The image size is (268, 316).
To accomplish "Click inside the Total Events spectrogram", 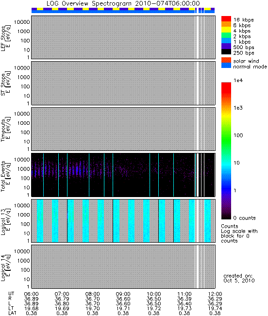I will (x=123, y=175).
